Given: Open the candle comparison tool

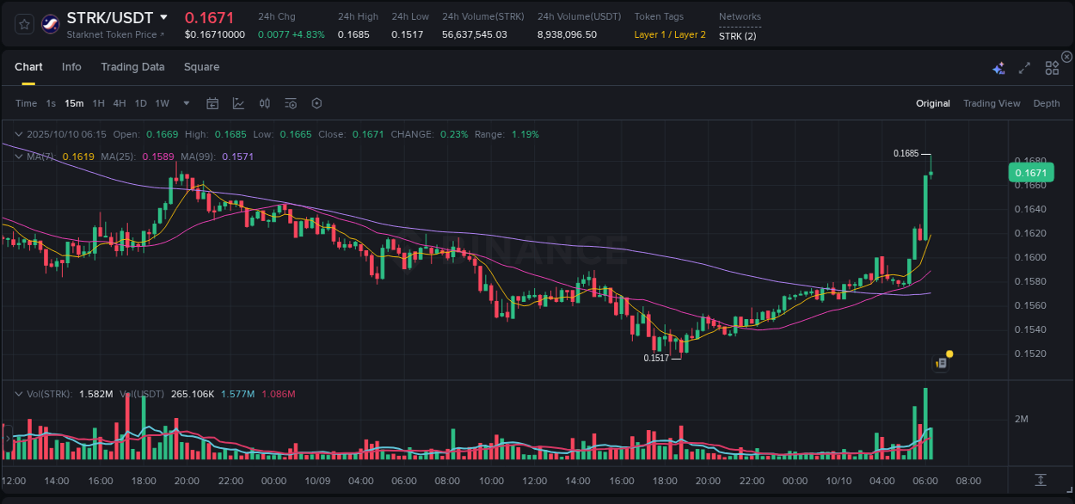Looking at the screenshot, I should (x=264, y=102).
